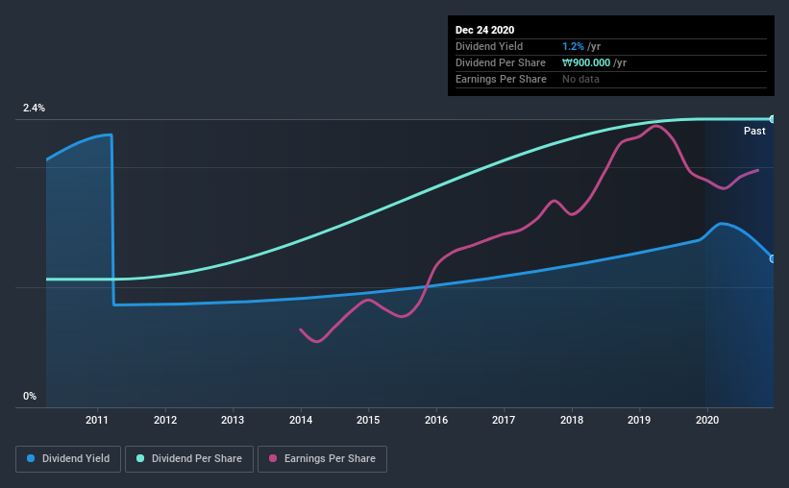The width and height of the screenshot is (789, 488).
Task: Click the 2014 x-axis label
Action: click(301, 420)
